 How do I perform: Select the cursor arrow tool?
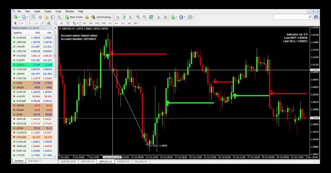point(15,23)
